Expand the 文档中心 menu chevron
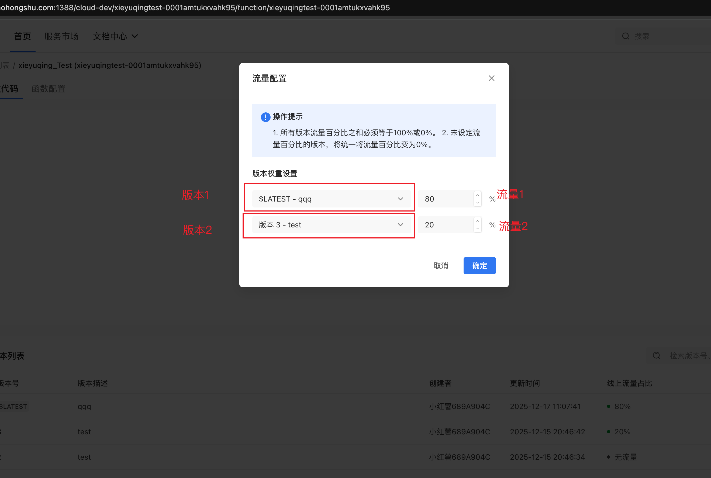The image size is (711, 478). (135, 36)
